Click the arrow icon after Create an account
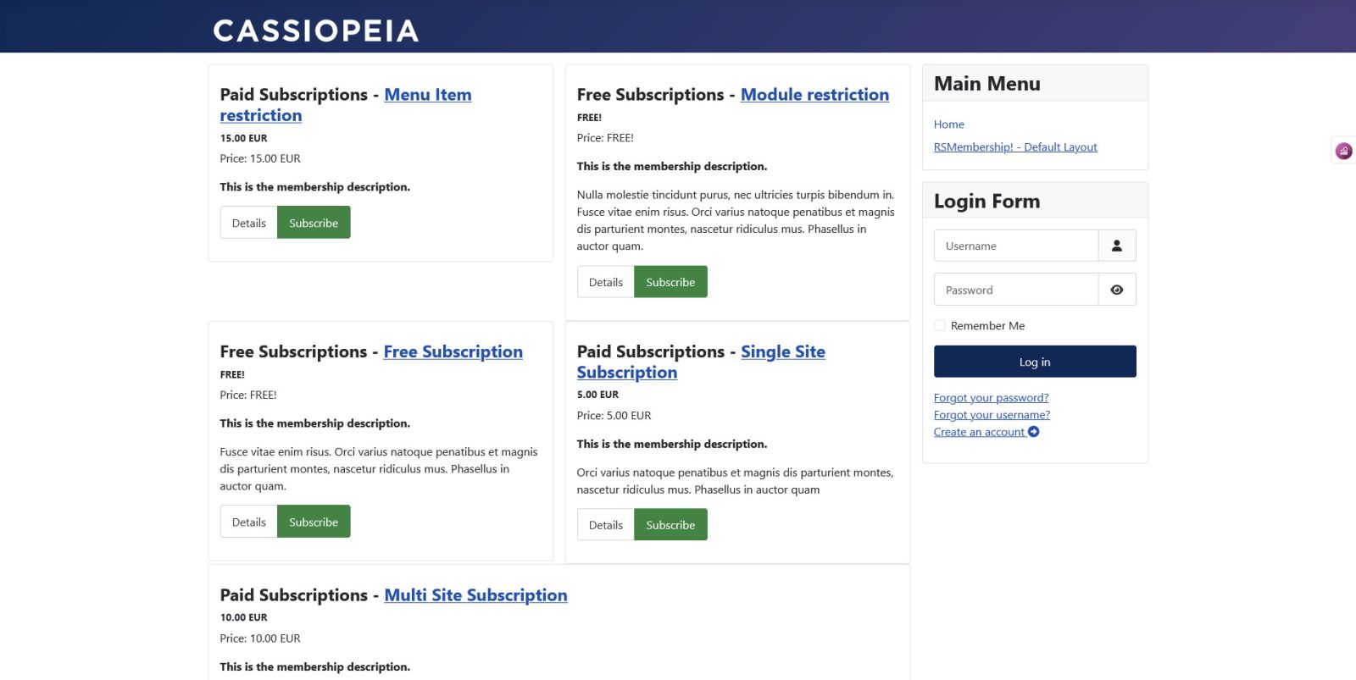 [x=1033, y=432]
